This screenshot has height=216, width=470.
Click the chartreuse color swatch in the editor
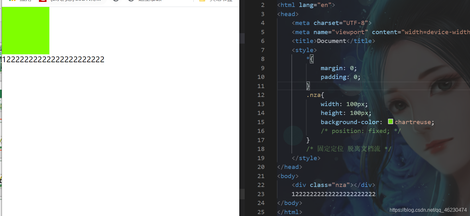[x=390, y=122]
